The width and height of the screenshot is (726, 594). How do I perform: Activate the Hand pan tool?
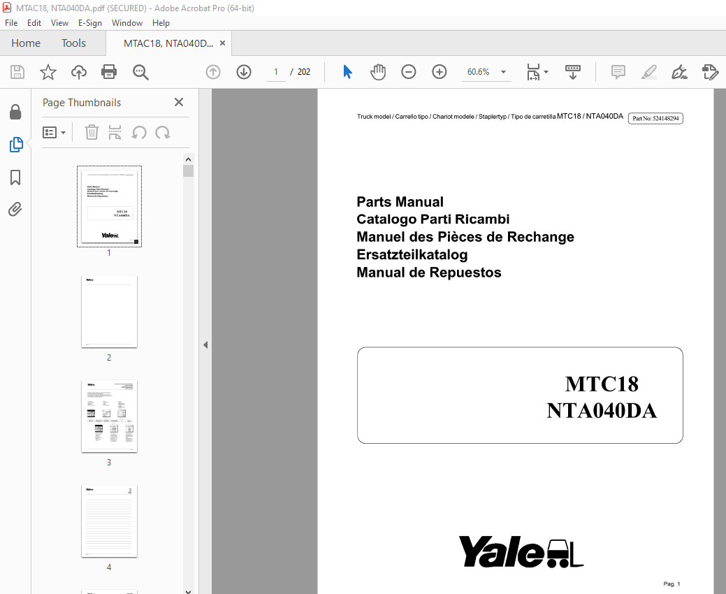(378, 72)
